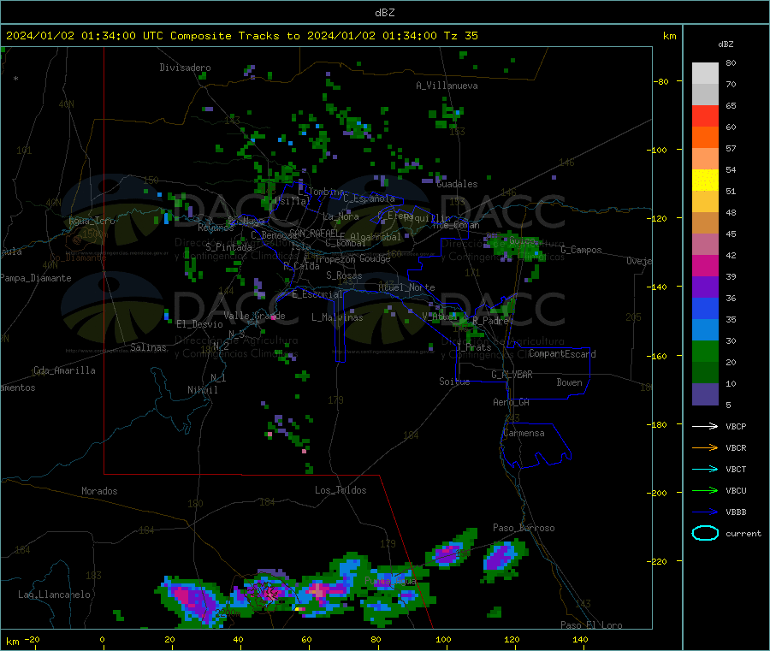
Task: Click the G_Campos location label
Action: 581,250
